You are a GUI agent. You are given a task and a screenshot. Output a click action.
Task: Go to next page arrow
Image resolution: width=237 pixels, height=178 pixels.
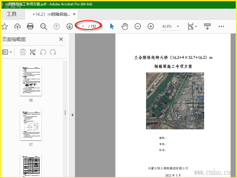(x=70, y=26)
